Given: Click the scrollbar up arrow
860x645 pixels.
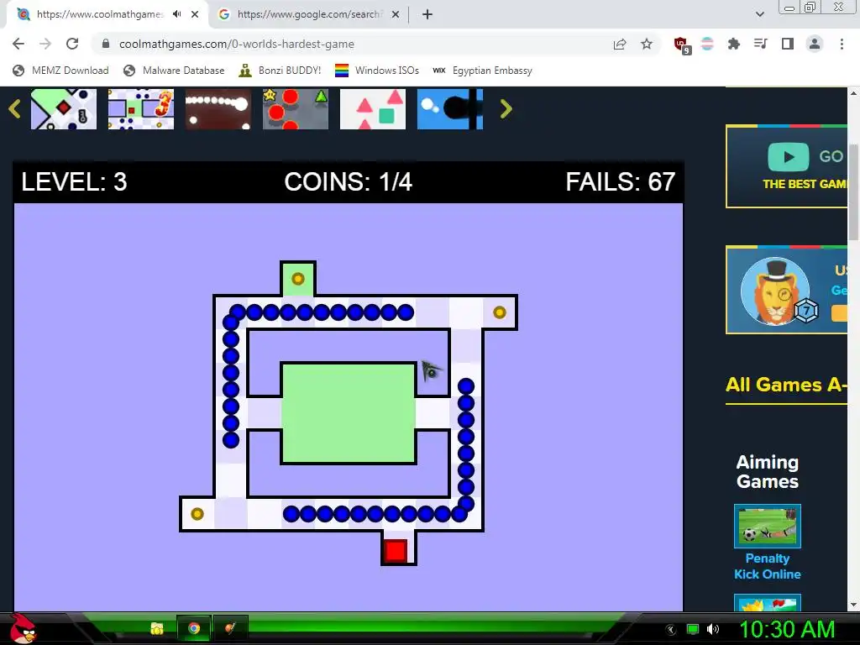Looking at the screenshot, I should point(853,93).
